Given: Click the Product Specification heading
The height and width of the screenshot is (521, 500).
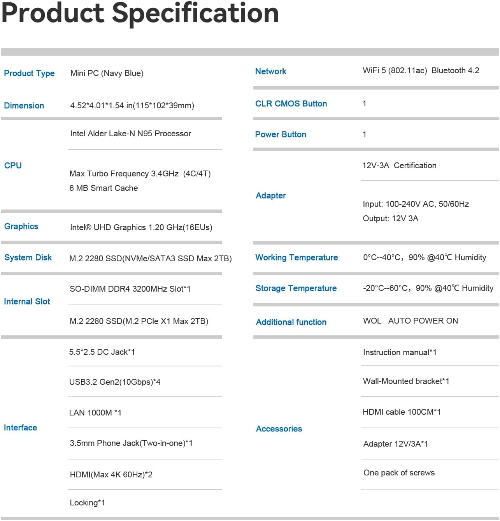Looking at the screenshot, I should (x=140, y=13).
